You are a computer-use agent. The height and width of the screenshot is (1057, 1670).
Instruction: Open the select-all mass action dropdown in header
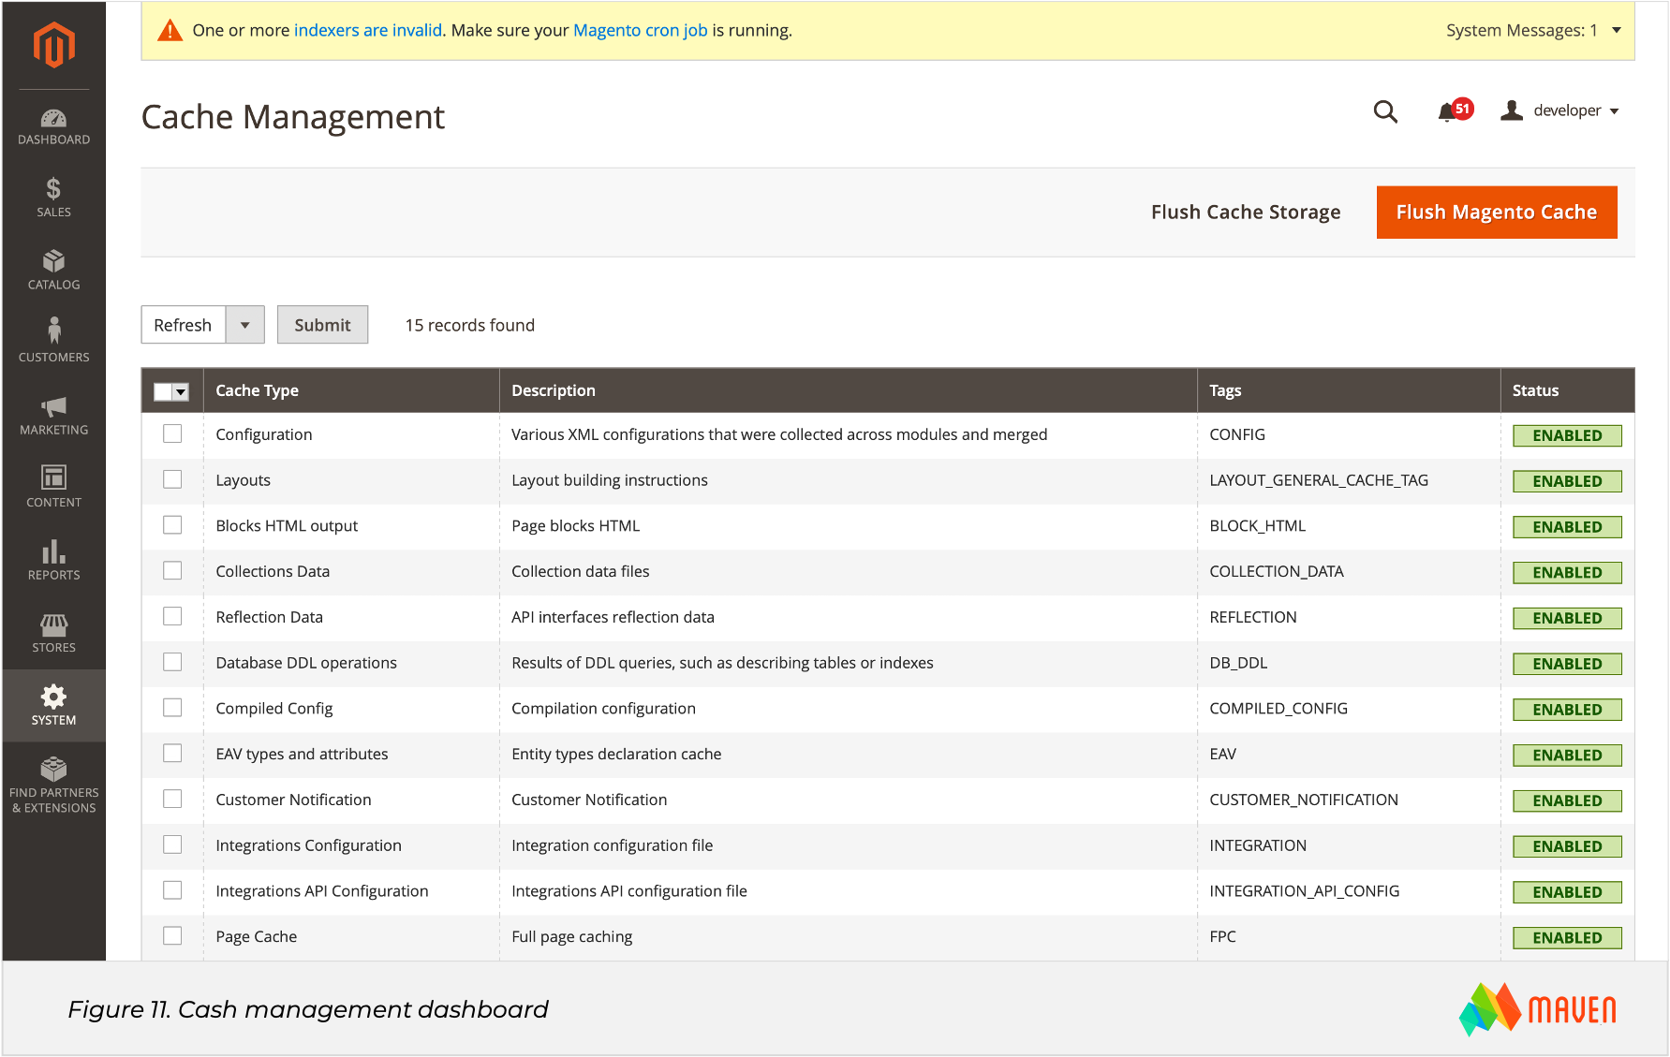[x=181, y=392]
